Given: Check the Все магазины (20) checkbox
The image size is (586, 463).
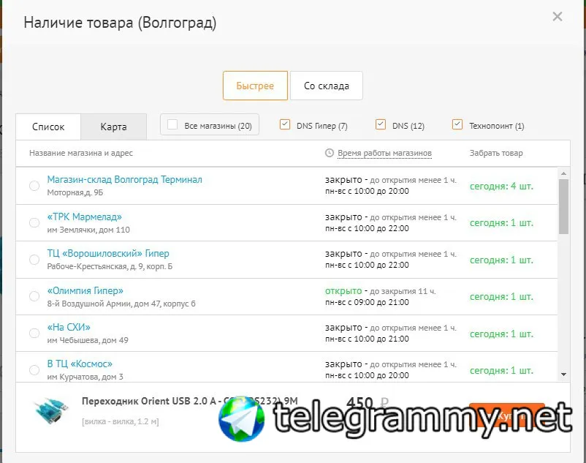Looking at the screenshot, I should (x=172, y=124).
